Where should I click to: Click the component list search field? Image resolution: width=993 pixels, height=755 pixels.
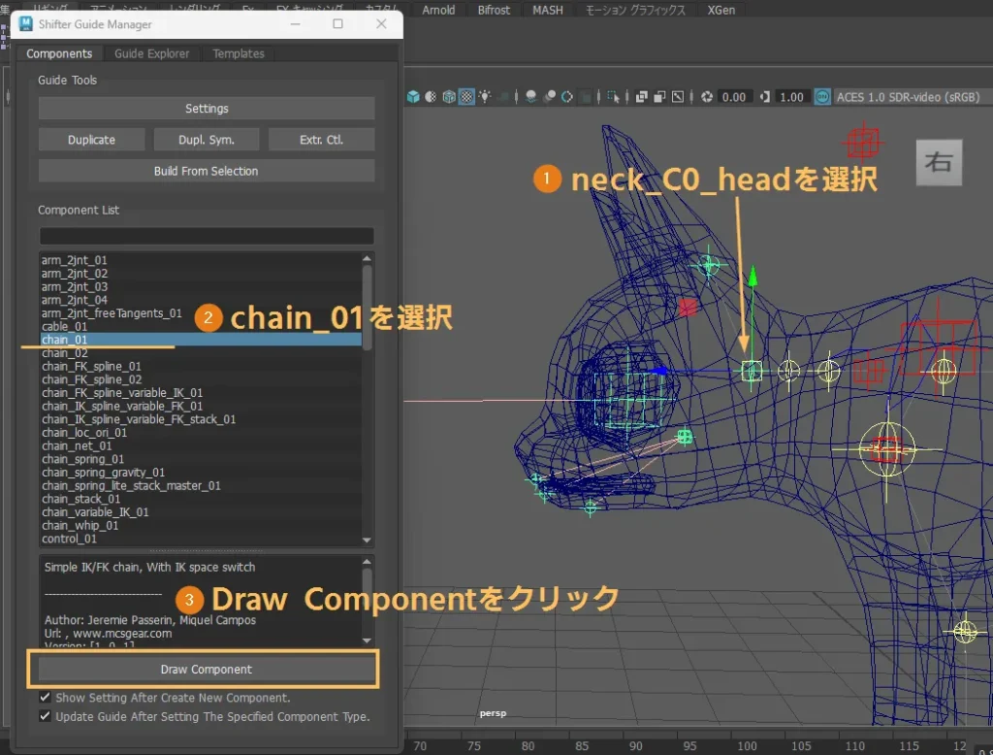206,236
